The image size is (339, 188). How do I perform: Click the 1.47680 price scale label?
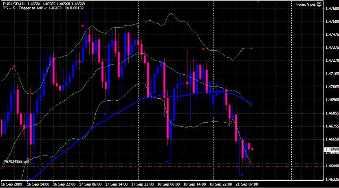tap(332, 9)
